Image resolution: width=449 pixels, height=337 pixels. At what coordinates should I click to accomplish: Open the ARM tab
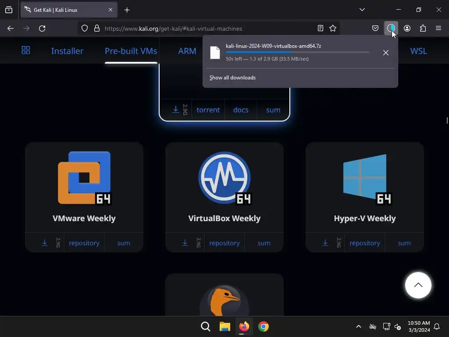(x=187, y=51)
